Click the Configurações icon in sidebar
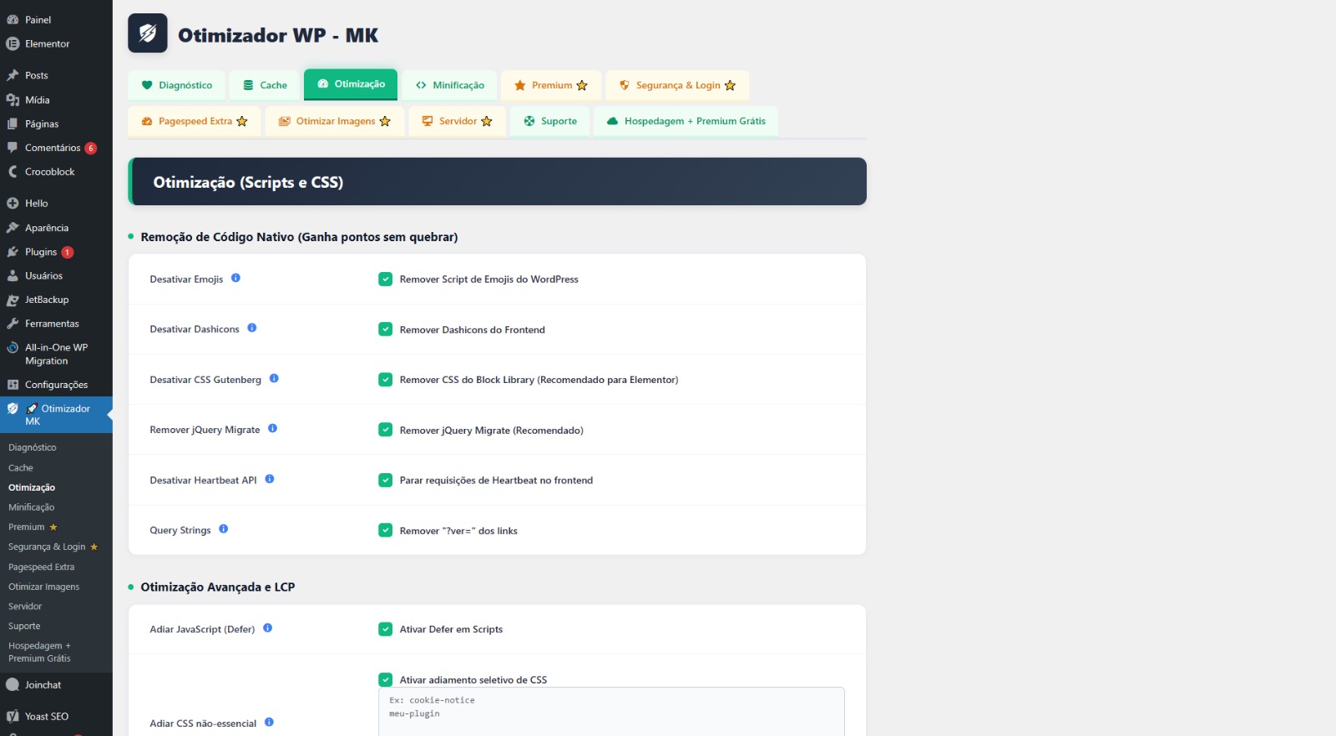Screen dimensions: 1336x736 tap(13, 385)
